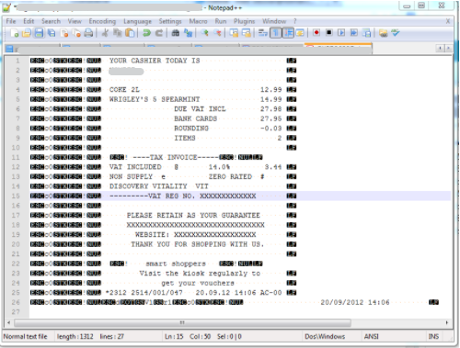Click the plugin folder icon in toolbar
Screen dimensions: 460x348
coord(383,33)
